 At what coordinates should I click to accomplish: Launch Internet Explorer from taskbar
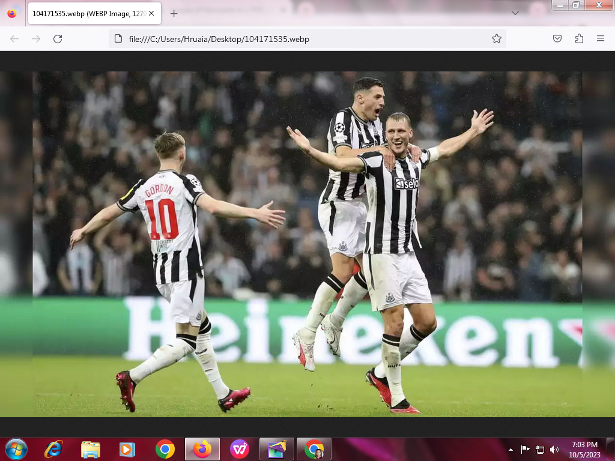(x=53, y=449)
